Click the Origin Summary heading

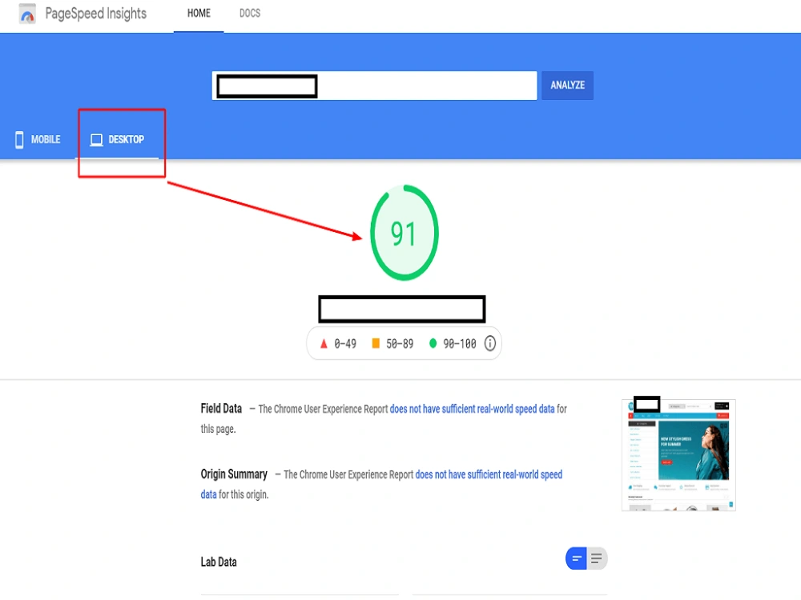[234, 474]
